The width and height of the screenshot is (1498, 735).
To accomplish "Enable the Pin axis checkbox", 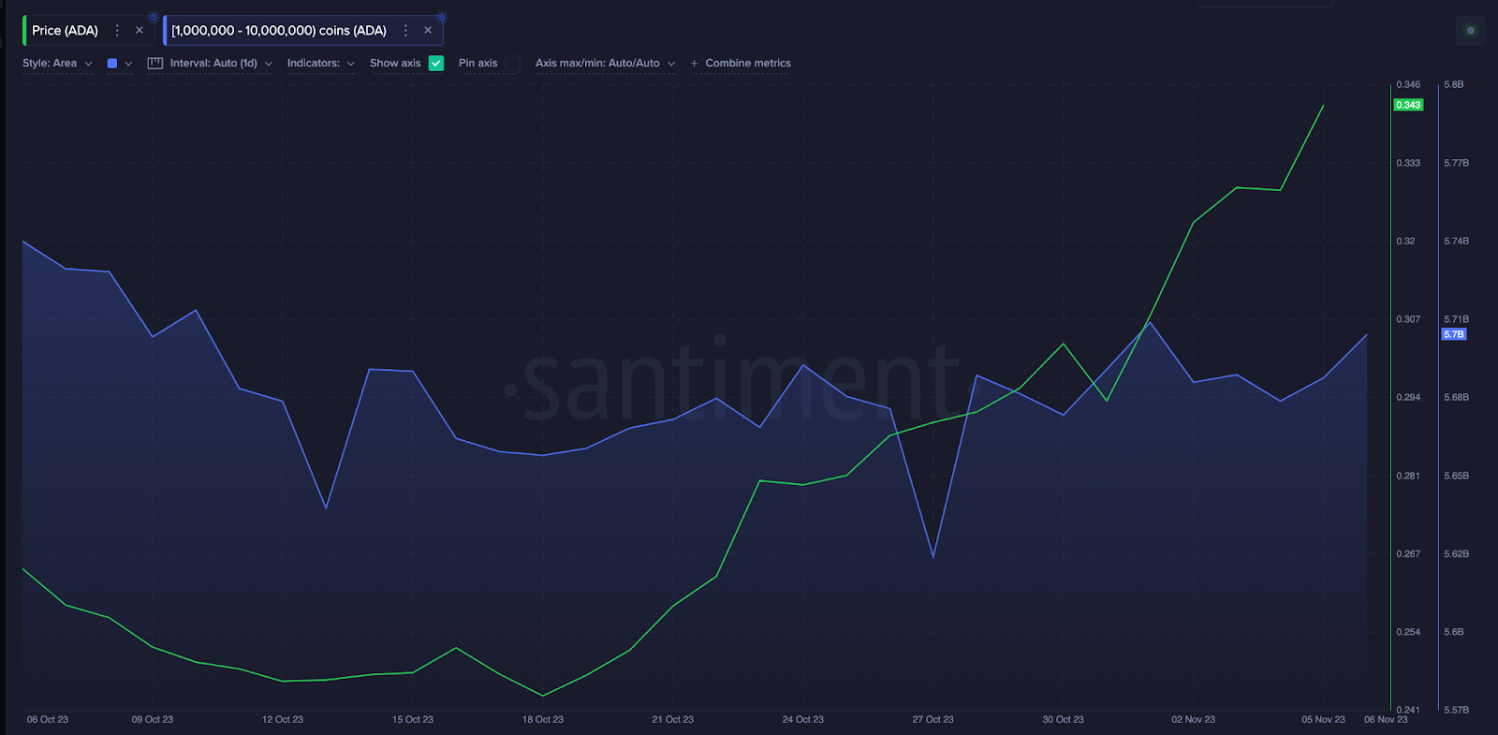I will 512,64.
